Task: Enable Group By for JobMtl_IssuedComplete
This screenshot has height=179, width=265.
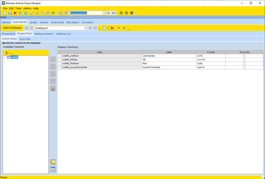Action: (244, 67)
